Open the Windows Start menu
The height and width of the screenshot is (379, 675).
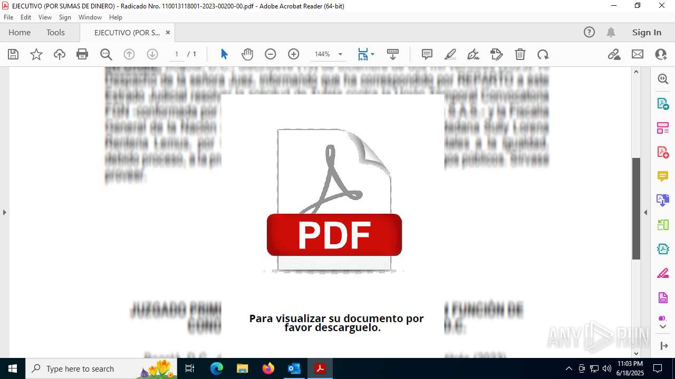pos(13,368)
